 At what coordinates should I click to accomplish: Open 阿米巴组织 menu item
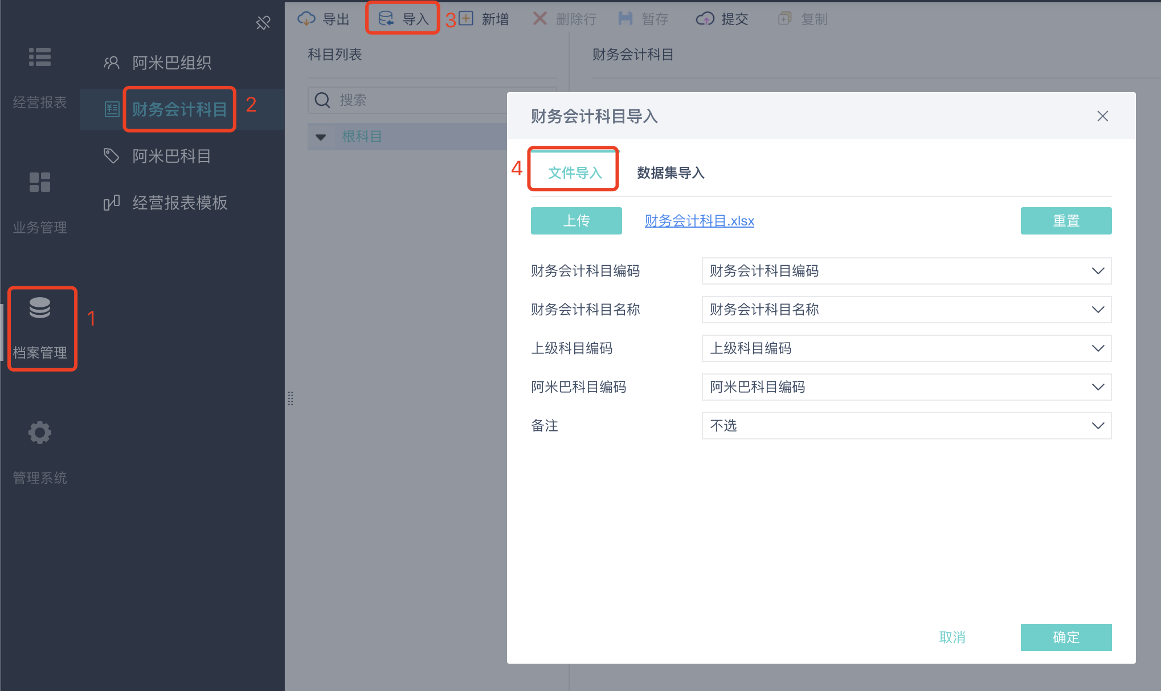(x=171, y=63)
